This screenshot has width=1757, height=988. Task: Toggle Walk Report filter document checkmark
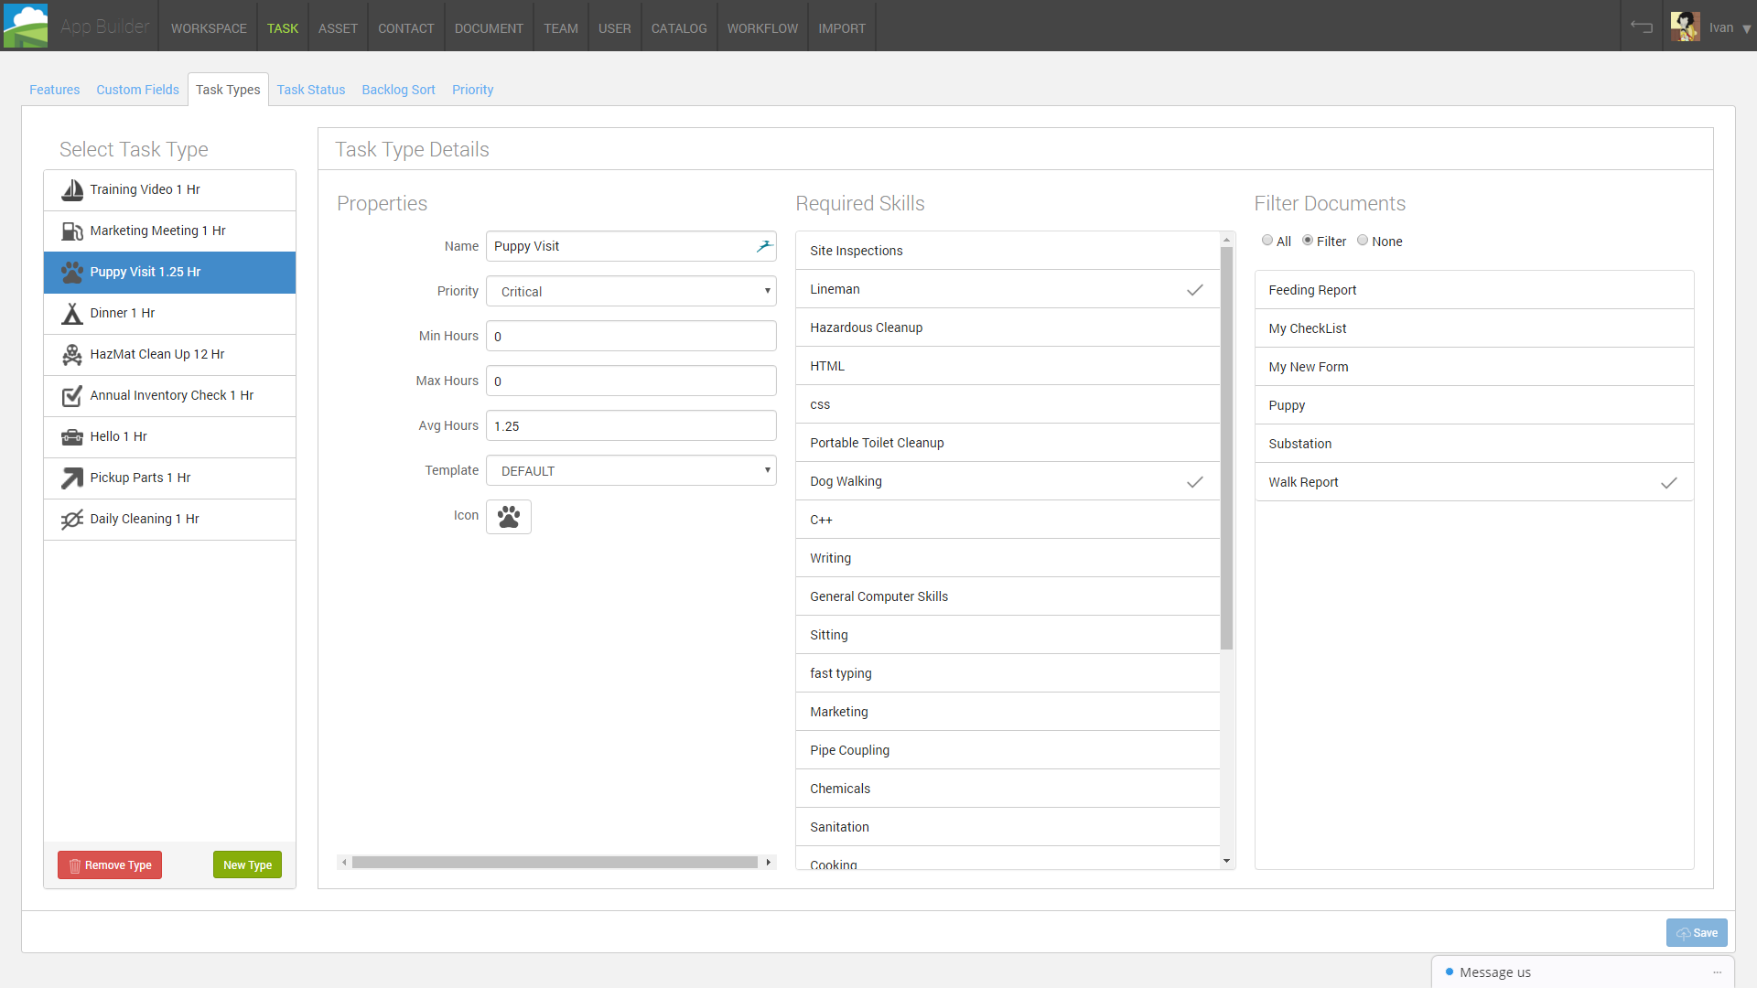[x=1670, y=481]
